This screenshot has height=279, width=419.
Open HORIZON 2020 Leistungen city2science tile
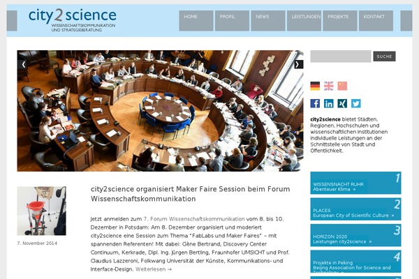[355, 235]
